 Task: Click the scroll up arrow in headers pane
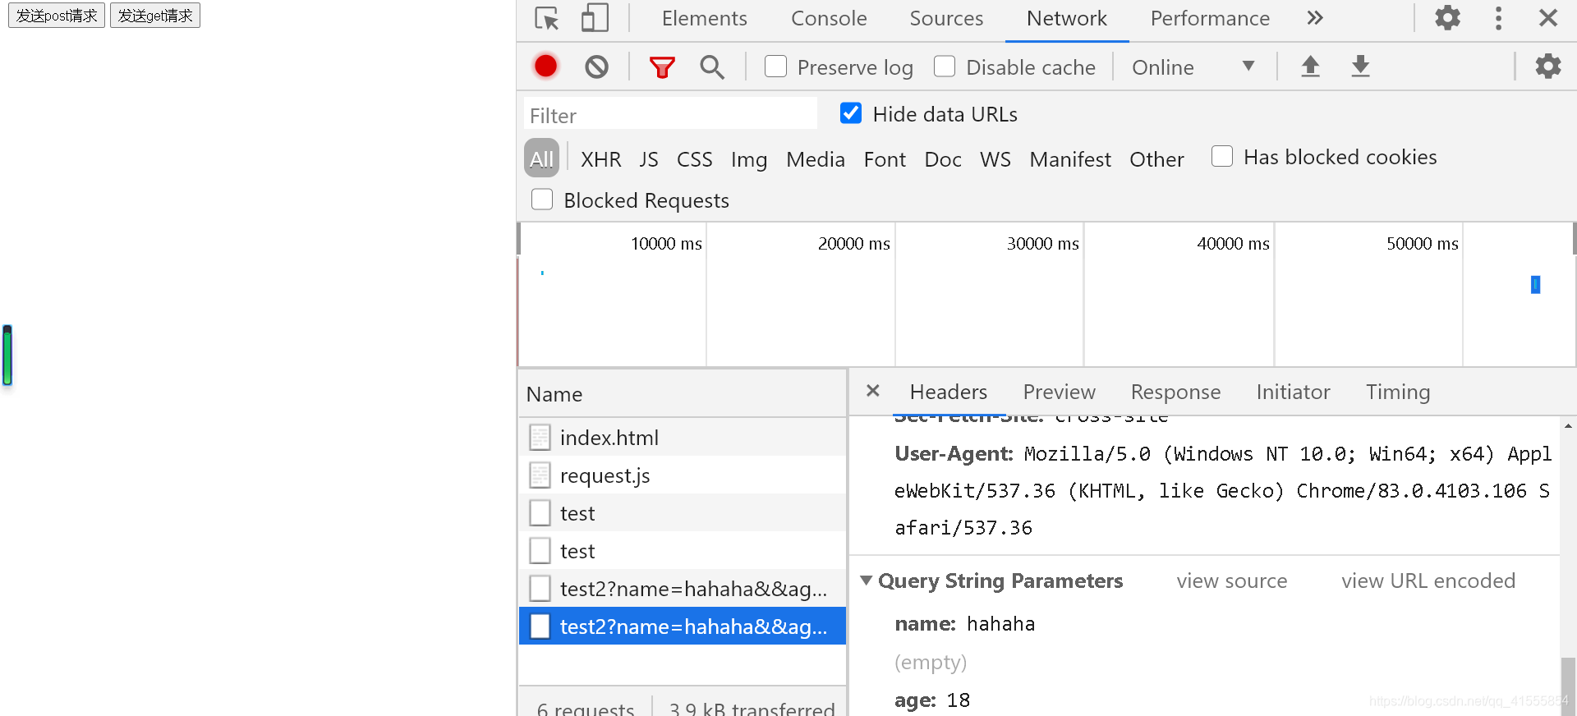(1568, 425)
